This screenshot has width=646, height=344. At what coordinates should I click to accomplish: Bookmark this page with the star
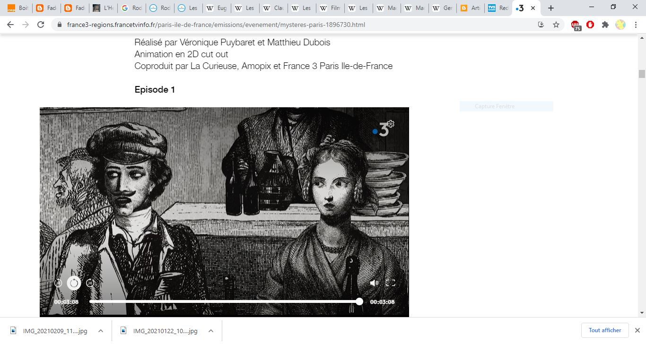pyautogui.click(x=556, y=25)
